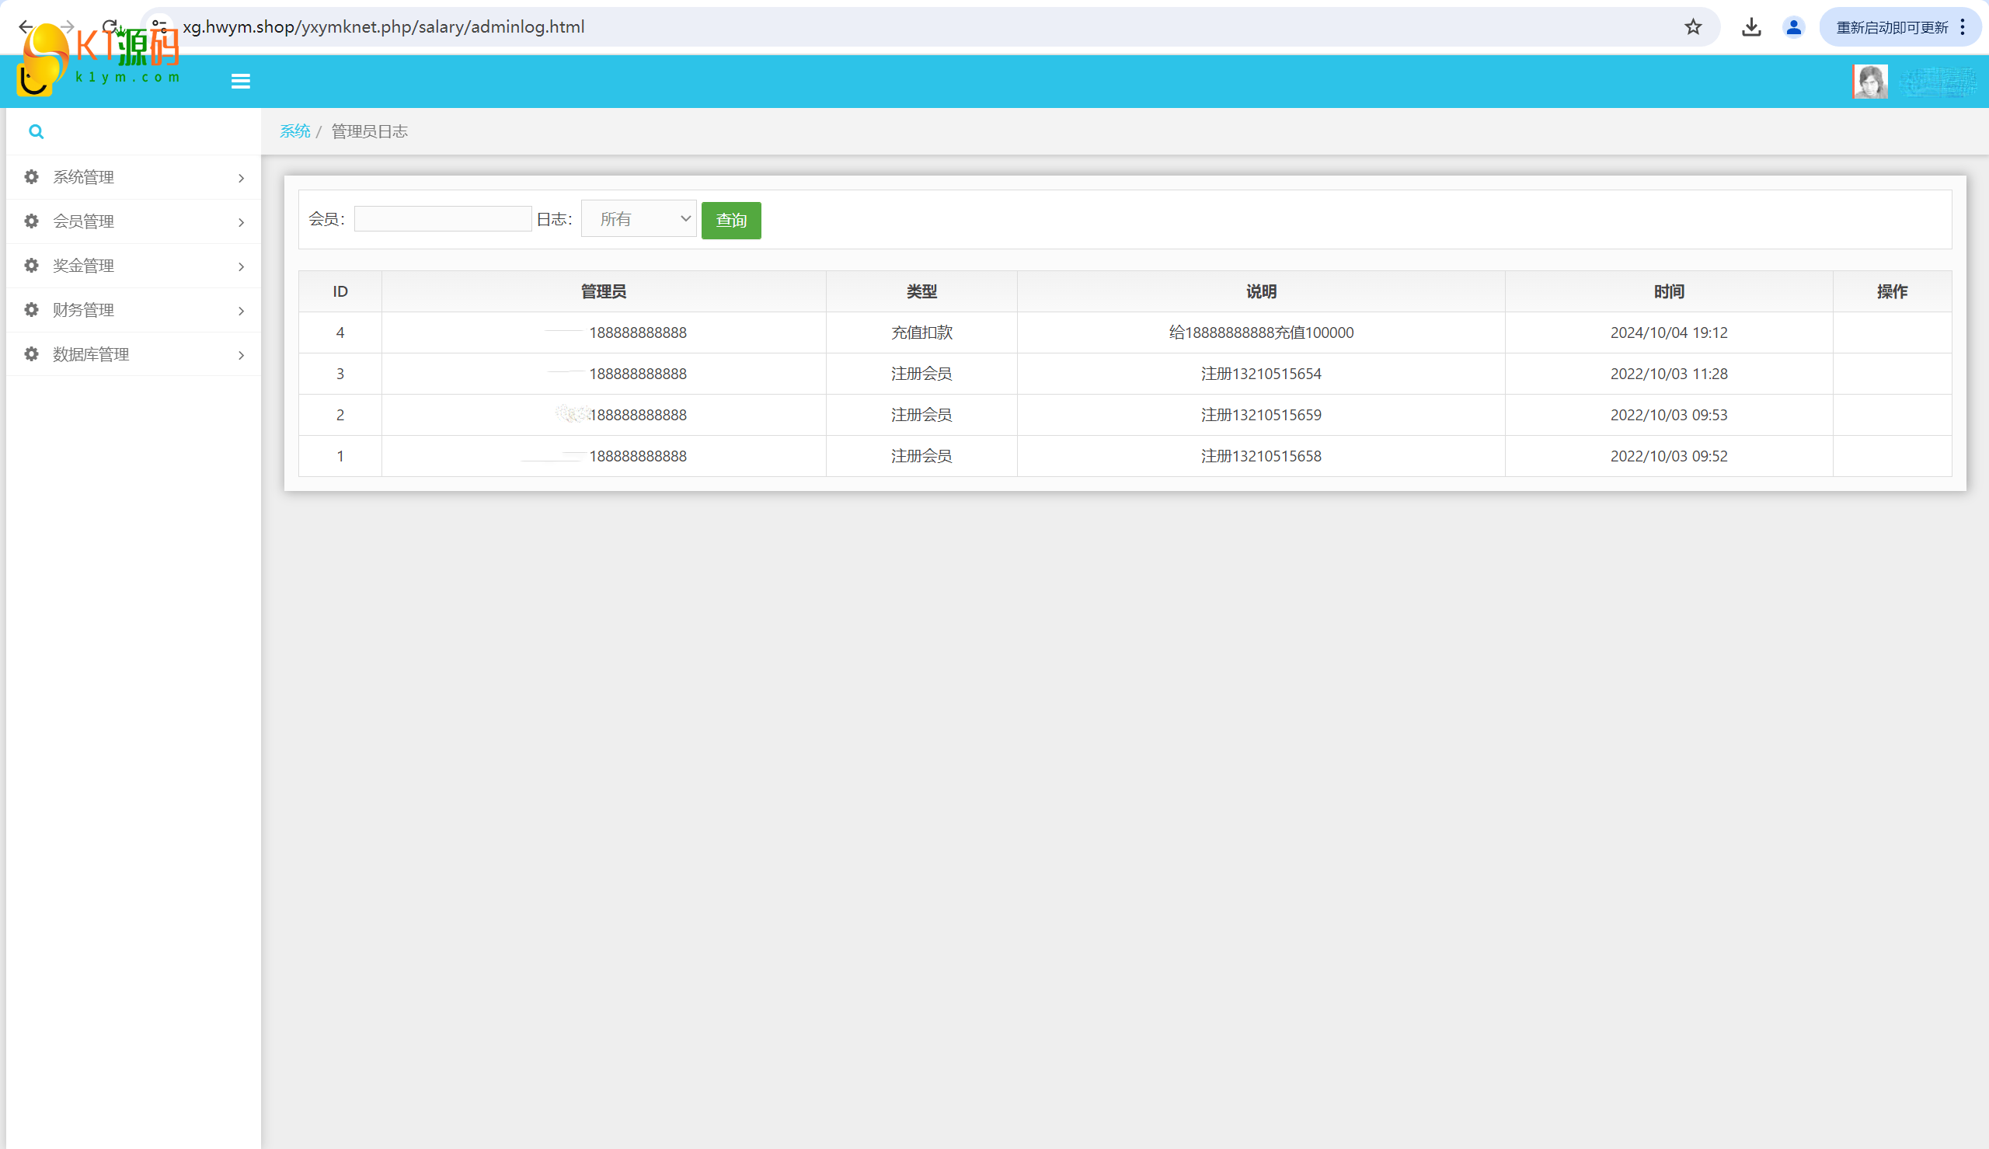Viewport: 1989px width, 1149px height.
Task: Expand the 会员管理 chevron
Action: click(242, 221)
